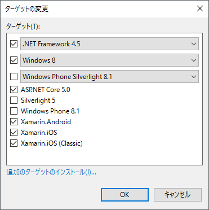Open the .NET Framework 4.5 version dropdown

(109, 44)
